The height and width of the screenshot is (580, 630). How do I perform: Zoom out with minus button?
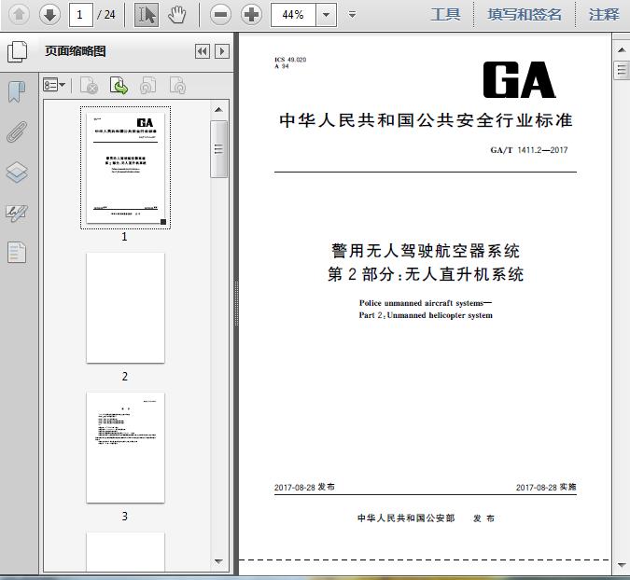220,15
